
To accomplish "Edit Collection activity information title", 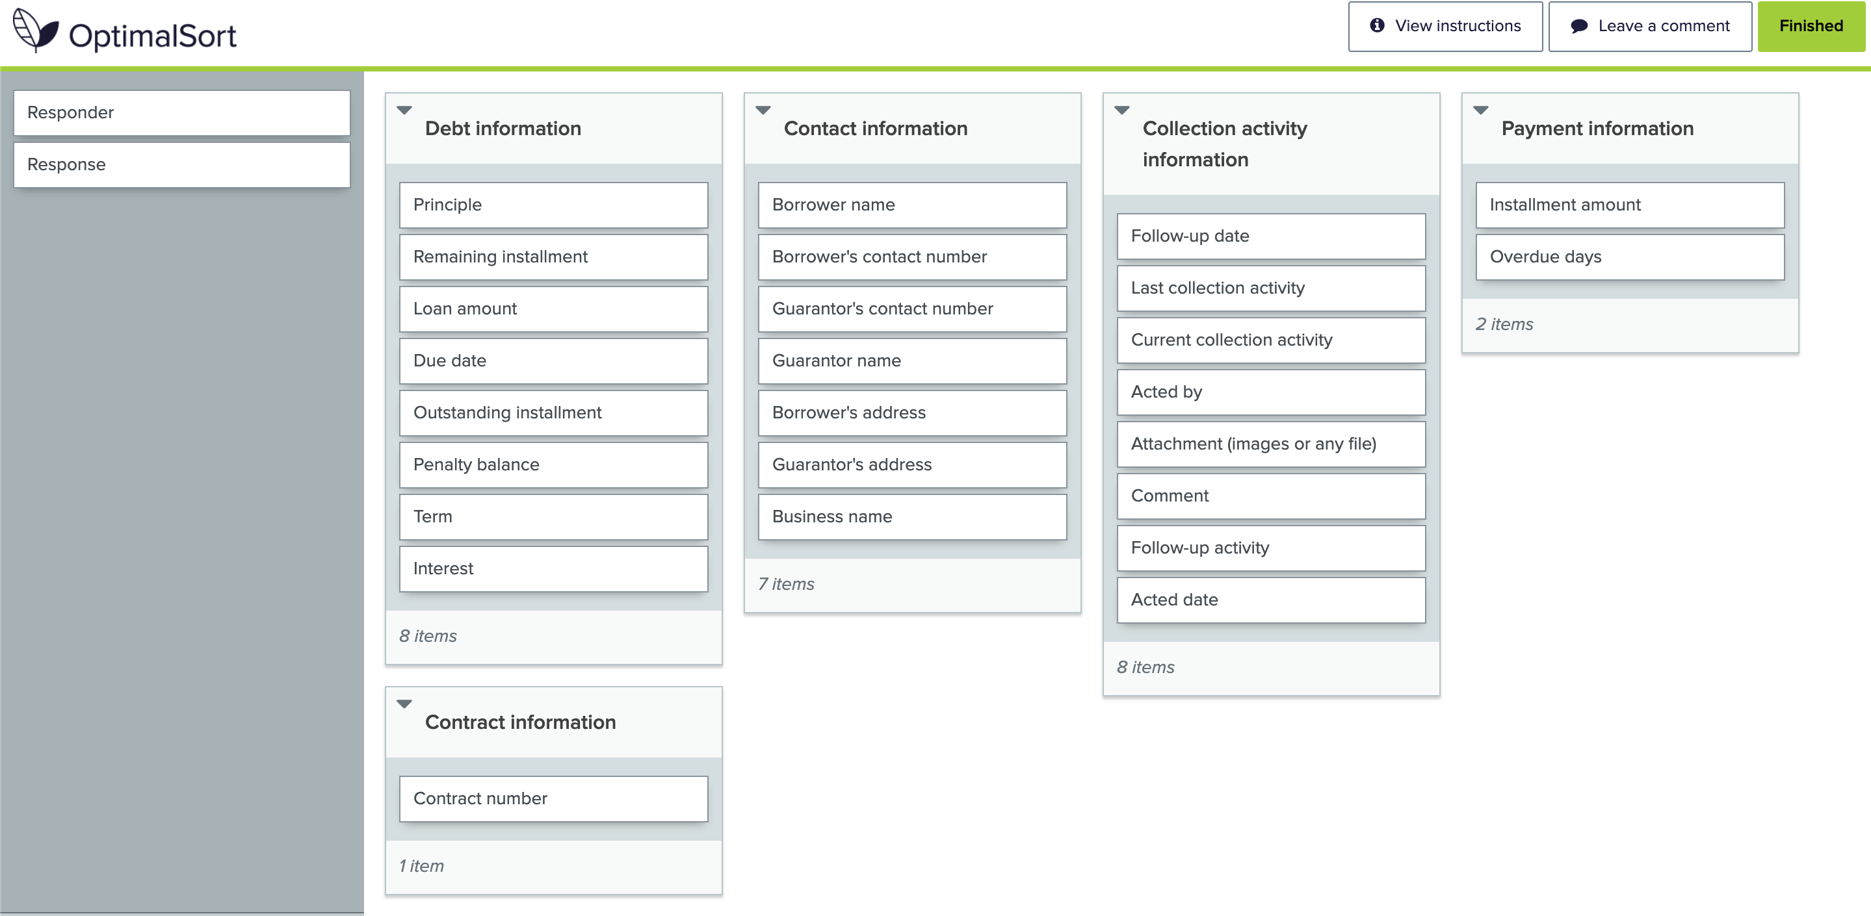I will (1225, 144).
